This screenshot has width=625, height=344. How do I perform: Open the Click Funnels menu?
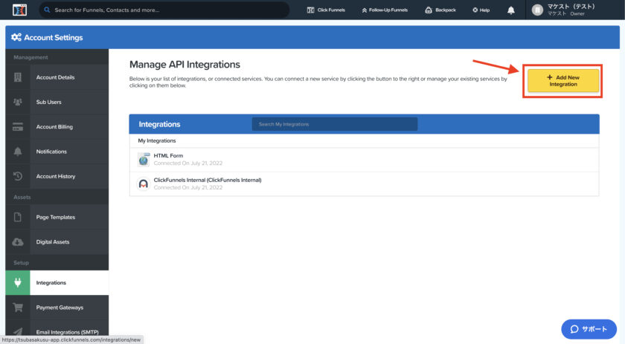click(x=326, y=10)
